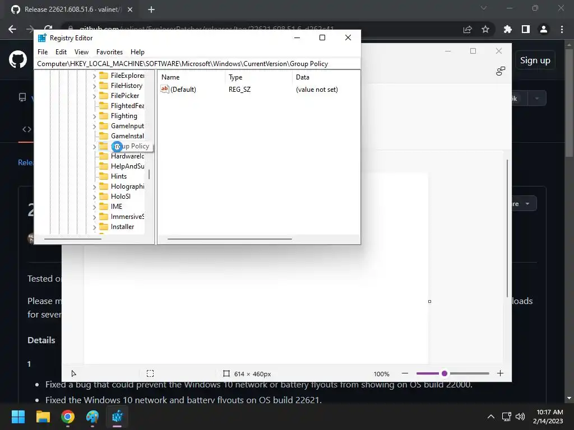Expand the IME registry key
This screenshot has height=430, width=574.
[94, 207]
